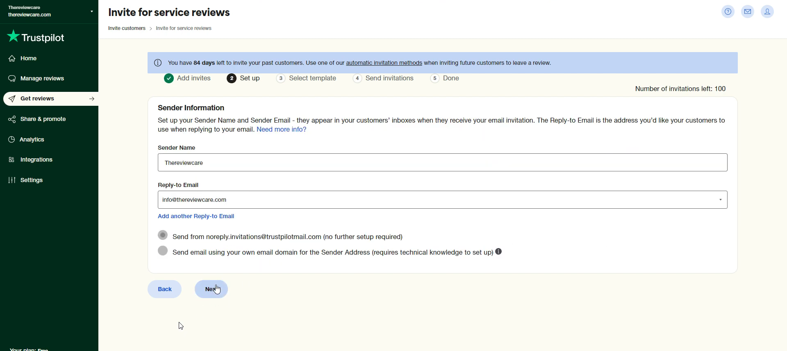
Task: Open the Need more info? link
Action: point(282,130)
